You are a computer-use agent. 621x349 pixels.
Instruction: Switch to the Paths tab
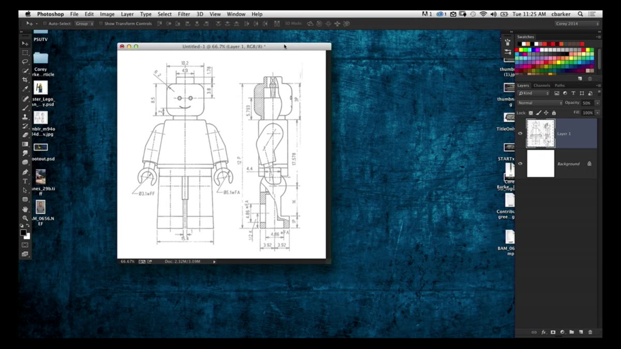[560, 85]
